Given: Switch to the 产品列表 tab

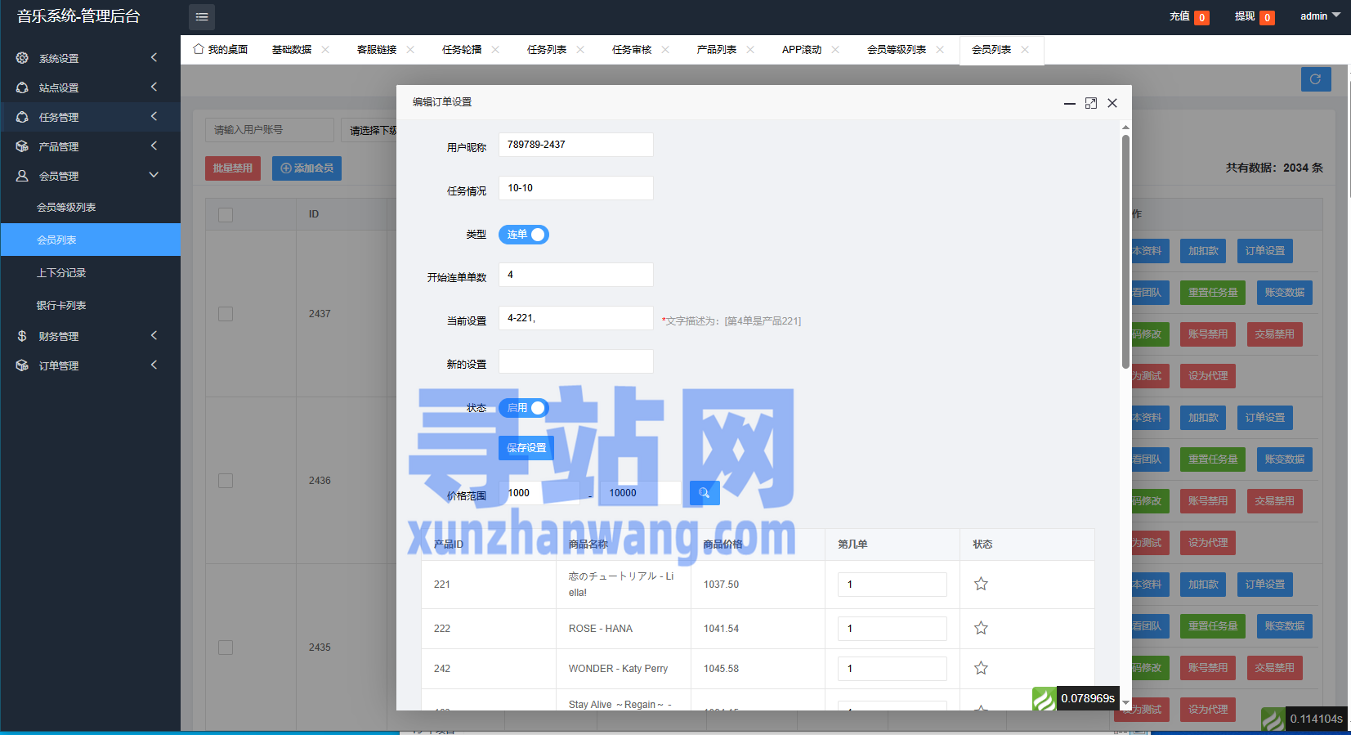Looking at the screenshot, I should coord(717,50).
